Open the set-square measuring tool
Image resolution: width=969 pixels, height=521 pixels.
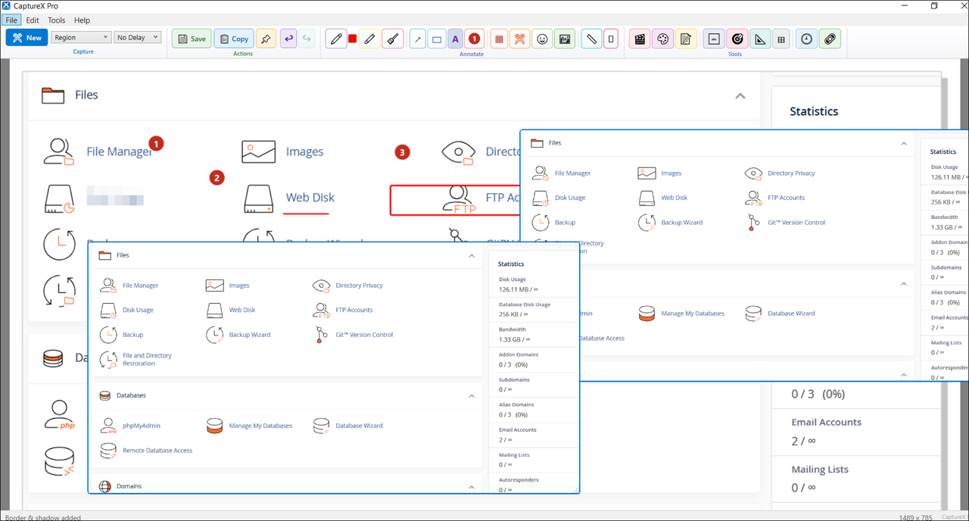(759, 39)
